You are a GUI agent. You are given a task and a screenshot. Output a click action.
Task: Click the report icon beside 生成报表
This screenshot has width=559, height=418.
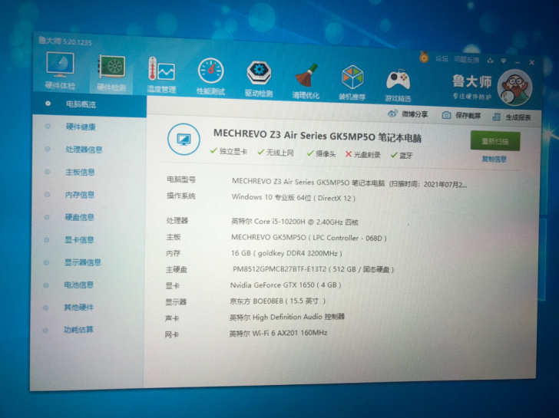(x=496, y=117)
